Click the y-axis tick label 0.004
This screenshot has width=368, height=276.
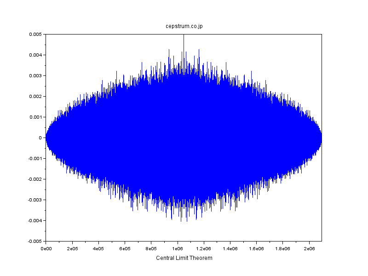click(35, 55)
